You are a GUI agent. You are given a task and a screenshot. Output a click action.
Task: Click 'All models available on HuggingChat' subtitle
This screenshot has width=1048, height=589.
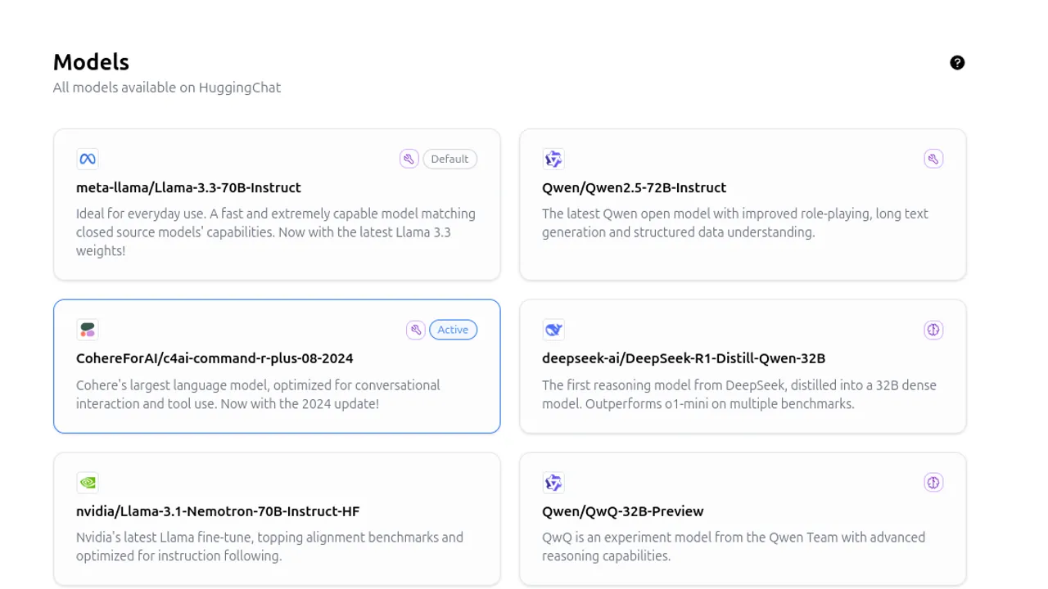coord(167,88)
